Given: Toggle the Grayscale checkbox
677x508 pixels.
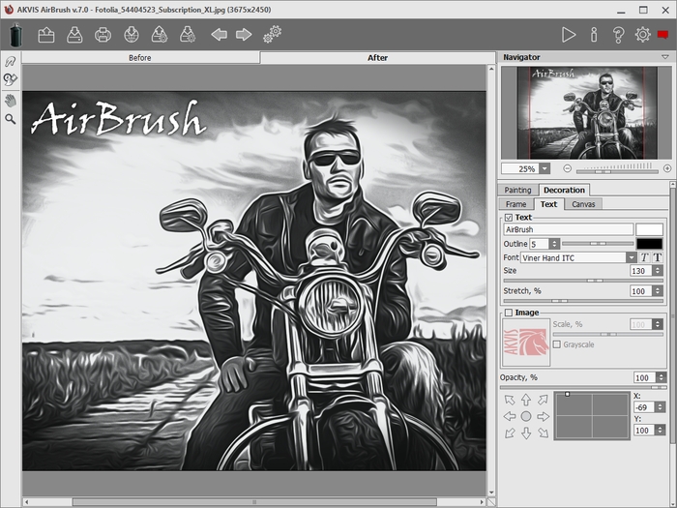Looking at the screenshot, I should pyautogui.click(x=557, y=344).
